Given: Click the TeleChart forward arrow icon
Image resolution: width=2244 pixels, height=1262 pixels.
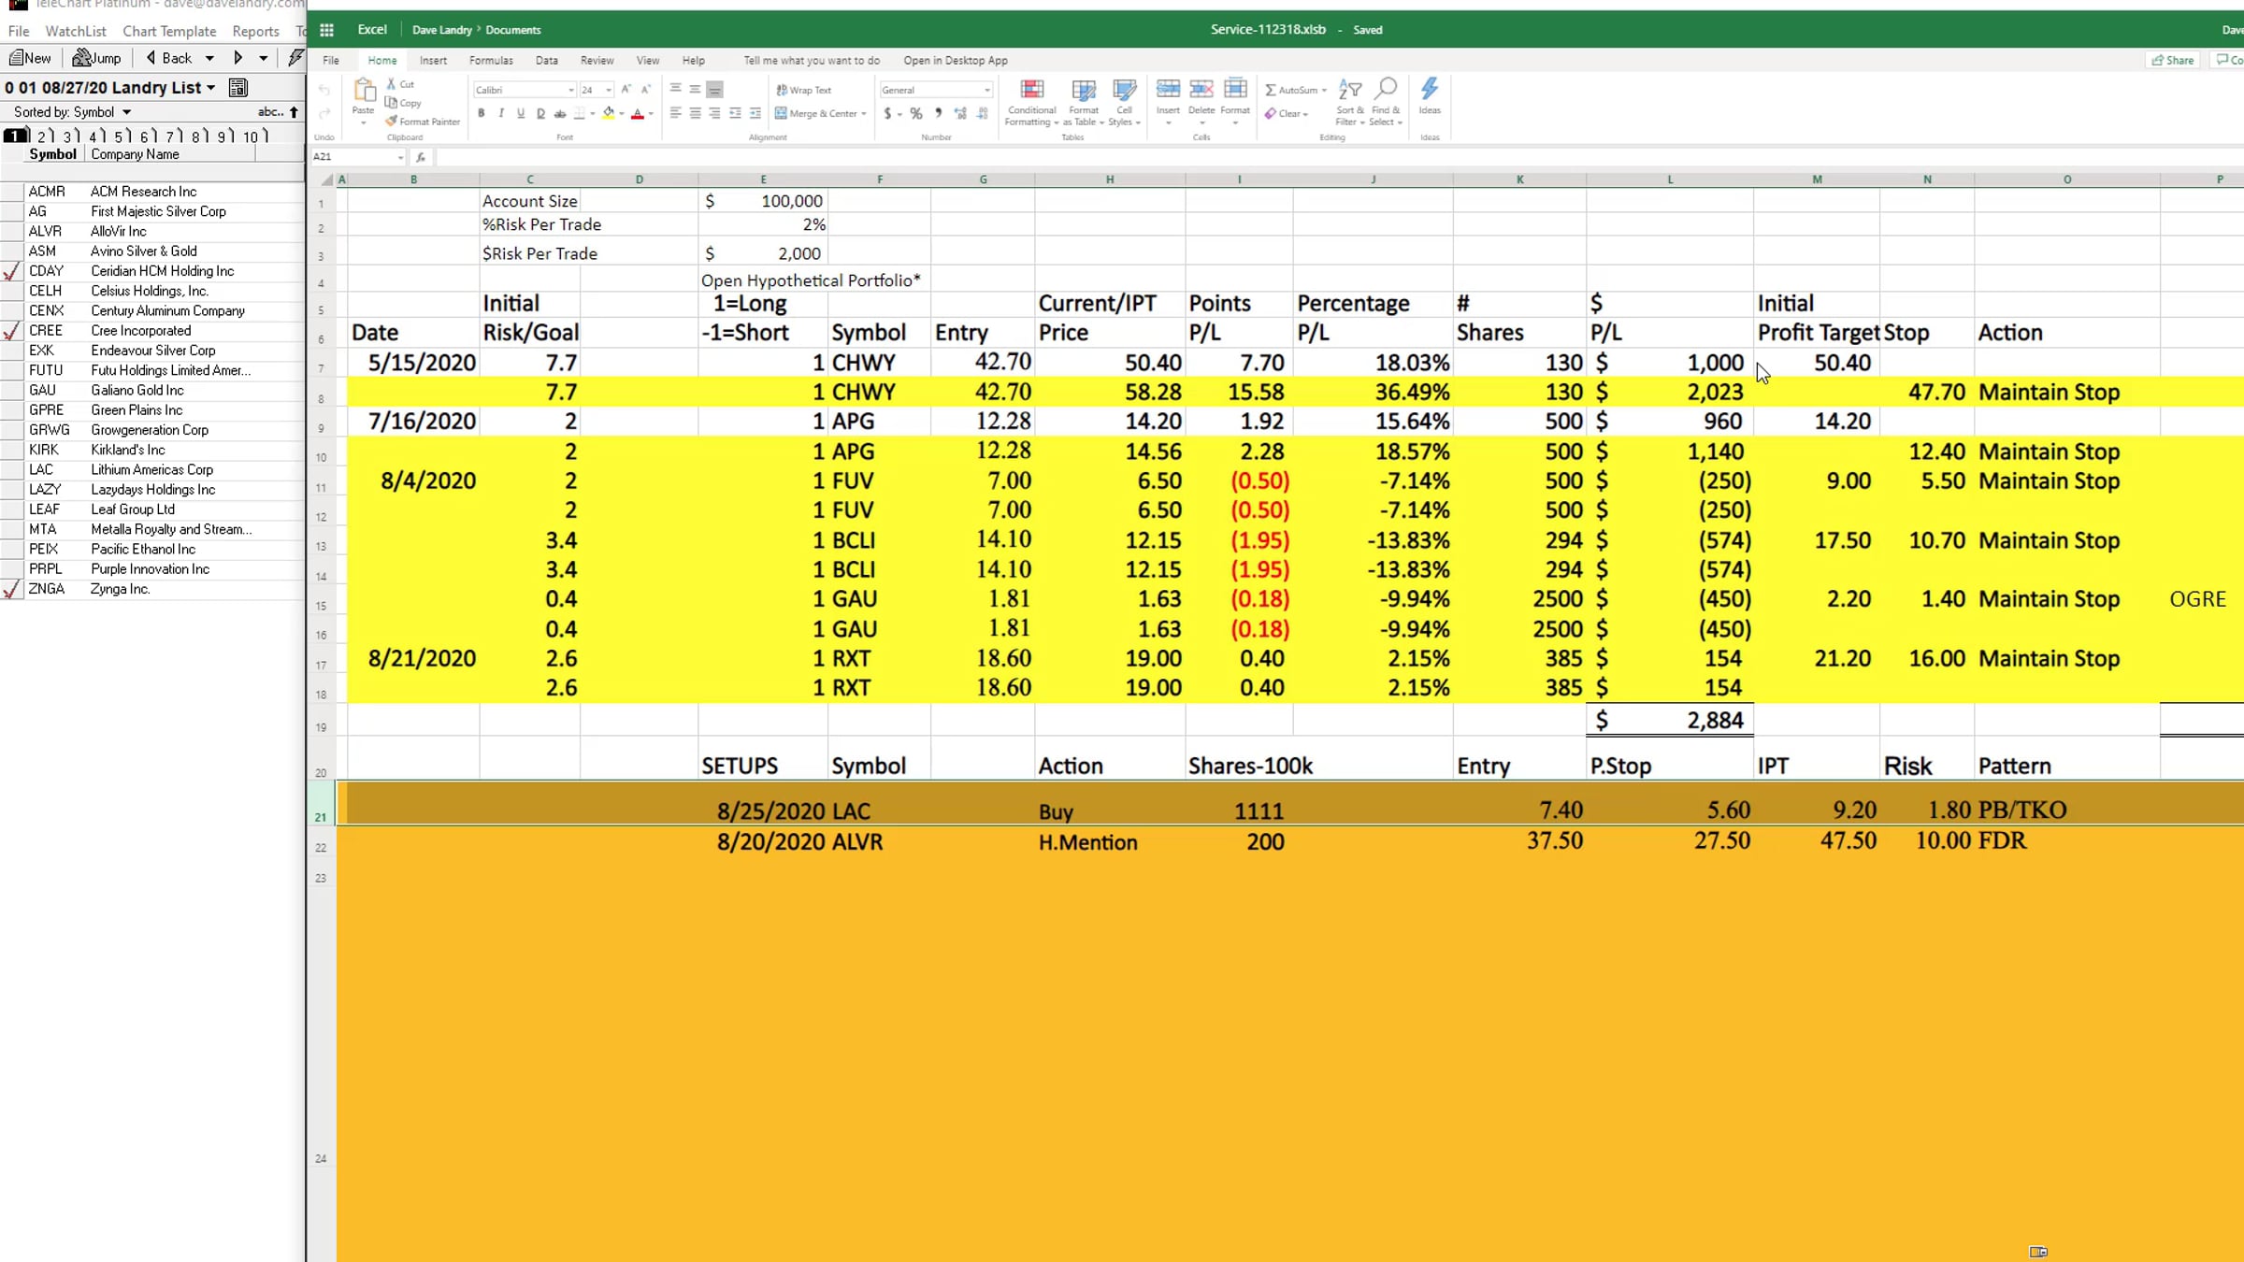Looking at the screenshot, I should pos(238,58).
